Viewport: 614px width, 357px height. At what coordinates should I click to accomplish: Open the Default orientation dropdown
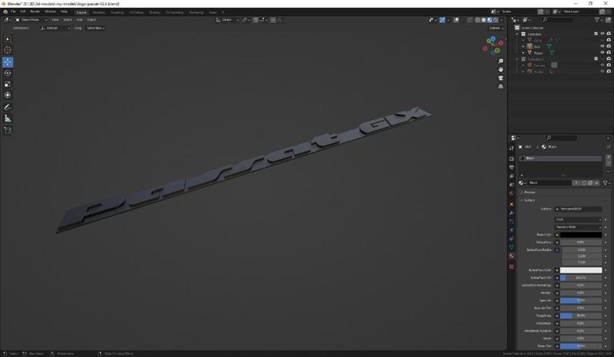[x=55, y=28]
